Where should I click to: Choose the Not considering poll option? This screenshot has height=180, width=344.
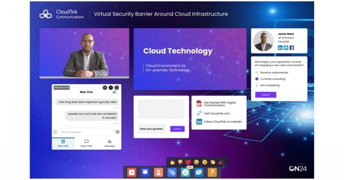(257, 85)
